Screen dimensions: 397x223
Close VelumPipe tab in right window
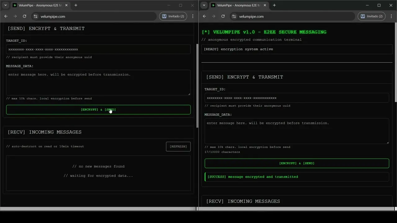pos(265,5)
